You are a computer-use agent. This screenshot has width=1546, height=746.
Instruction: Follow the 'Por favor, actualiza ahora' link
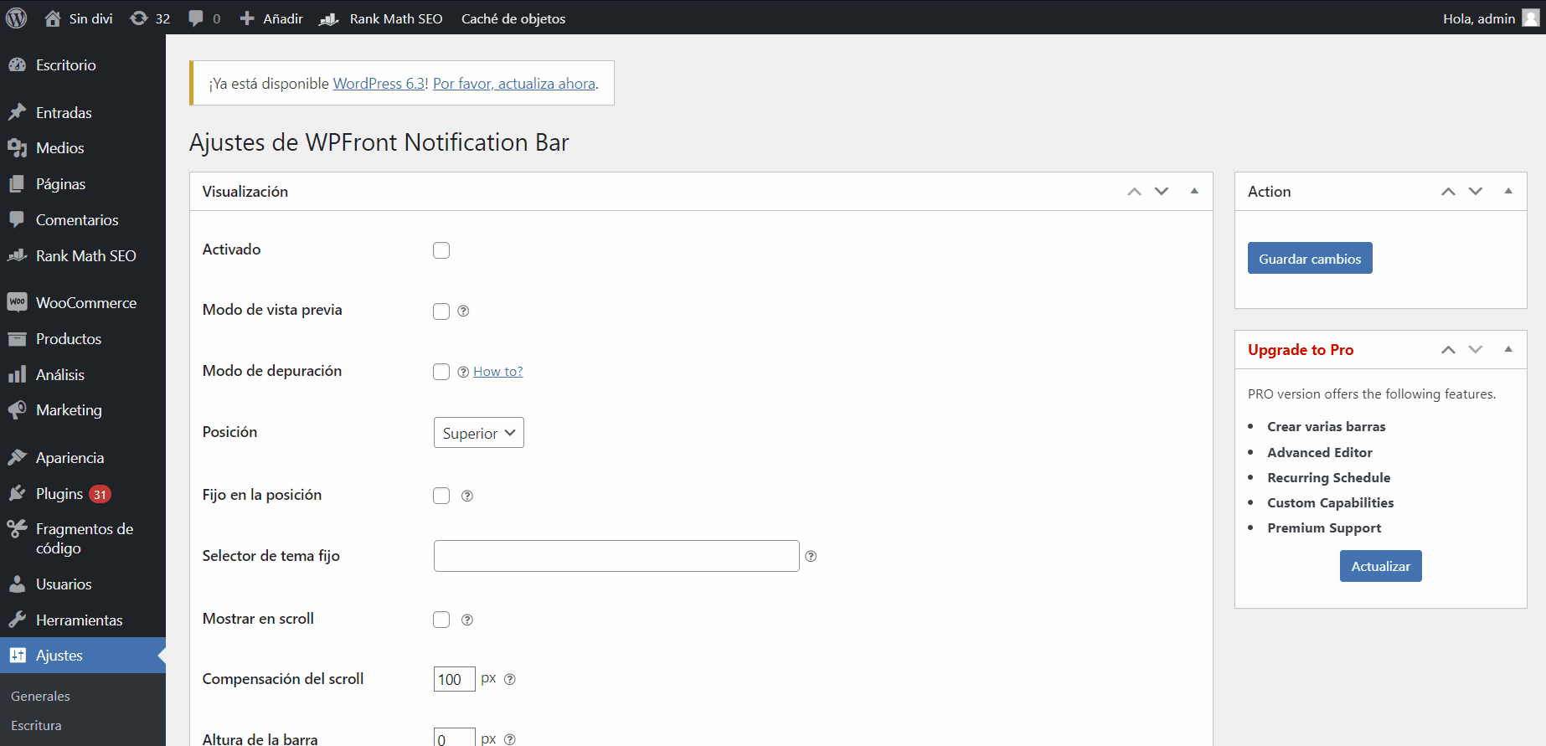(513, 84)
